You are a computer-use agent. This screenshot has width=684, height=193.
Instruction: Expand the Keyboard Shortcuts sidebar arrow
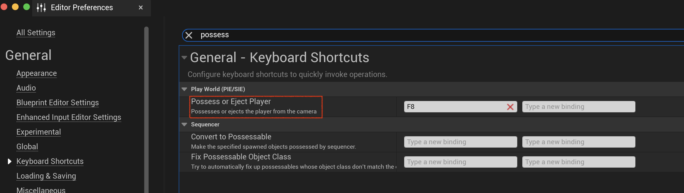[9, 161]
